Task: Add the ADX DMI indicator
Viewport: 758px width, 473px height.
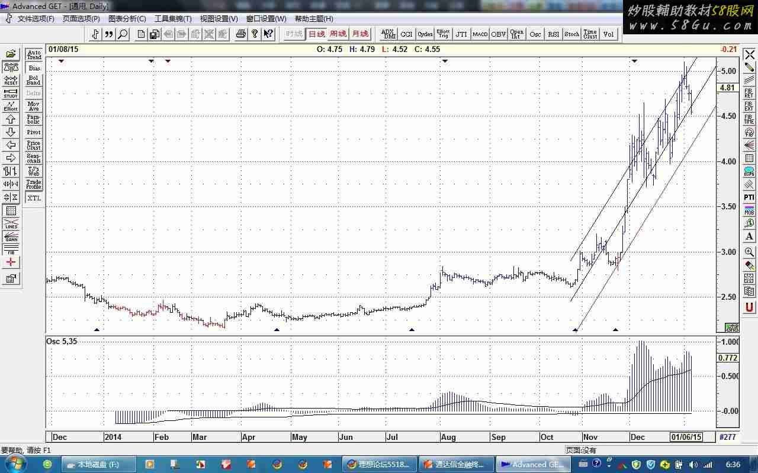Action: (388, 34)
